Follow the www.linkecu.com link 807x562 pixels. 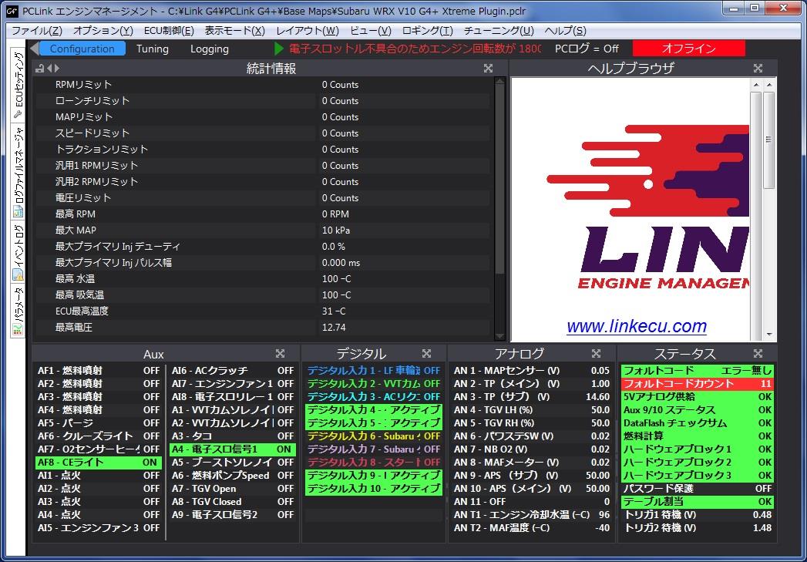(x=637, y=326)
